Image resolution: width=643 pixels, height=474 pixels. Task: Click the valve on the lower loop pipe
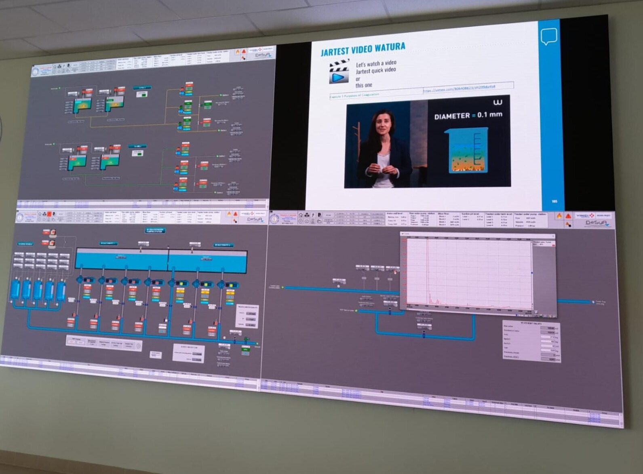(x=424, y=334)
